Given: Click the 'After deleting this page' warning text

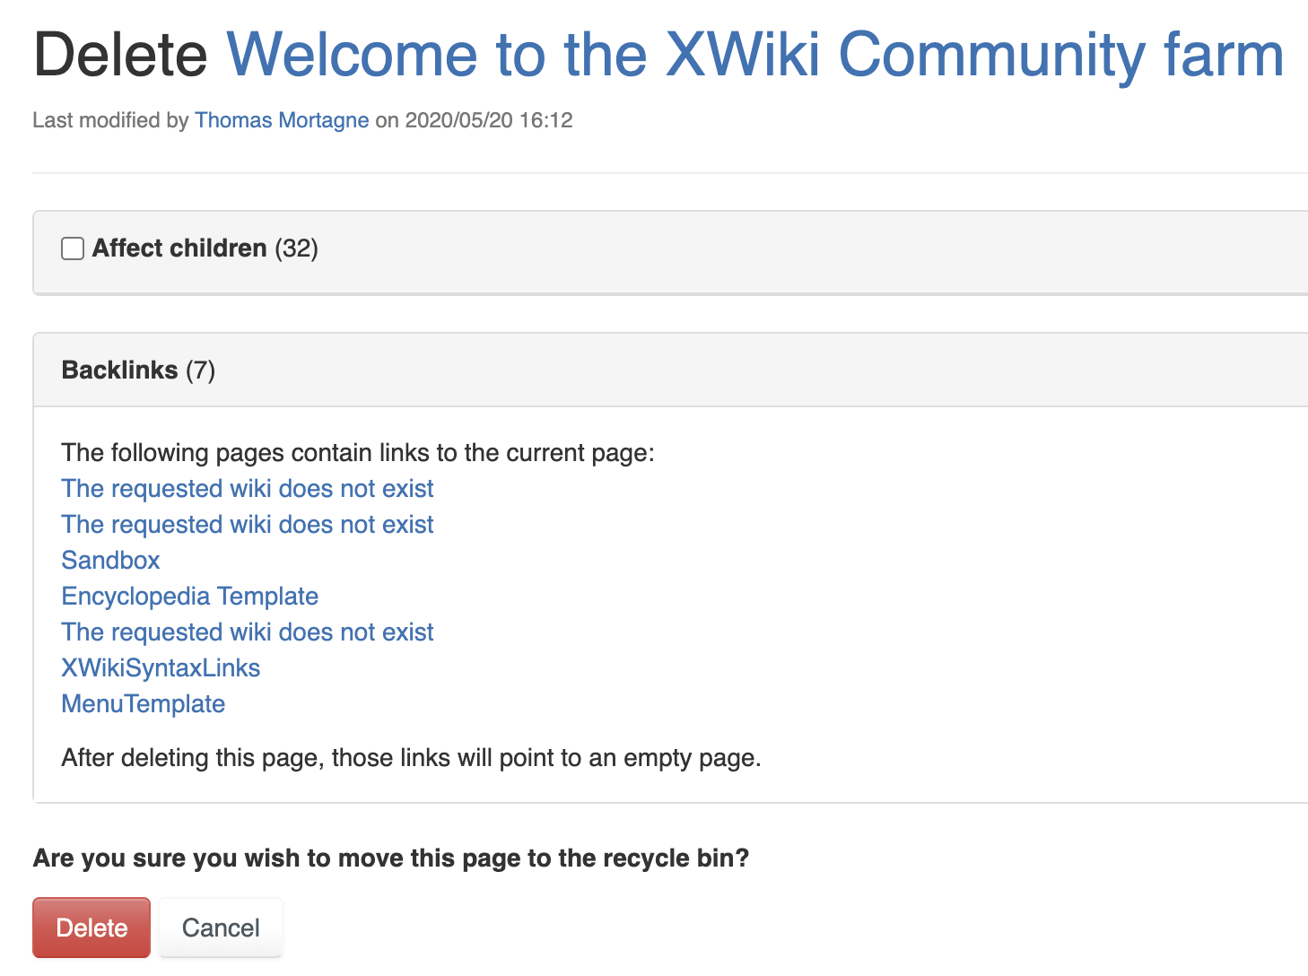Looking at the screenshot, I should pyautogui.click(x=411, y=758).
